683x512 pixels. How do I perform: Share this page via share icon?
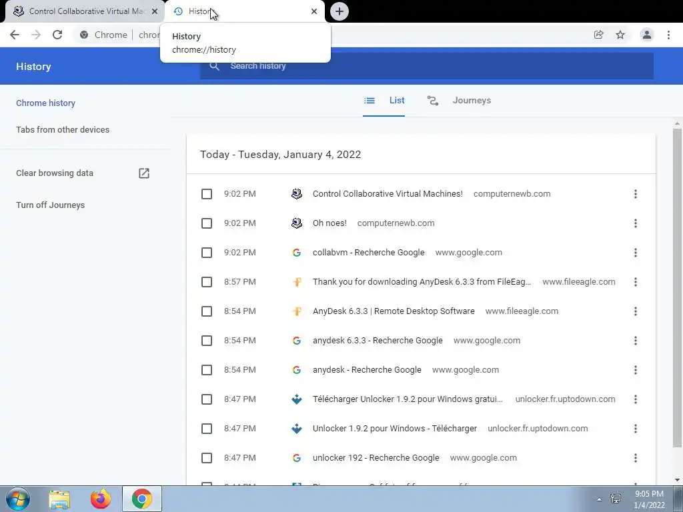(x=598, y=35)
